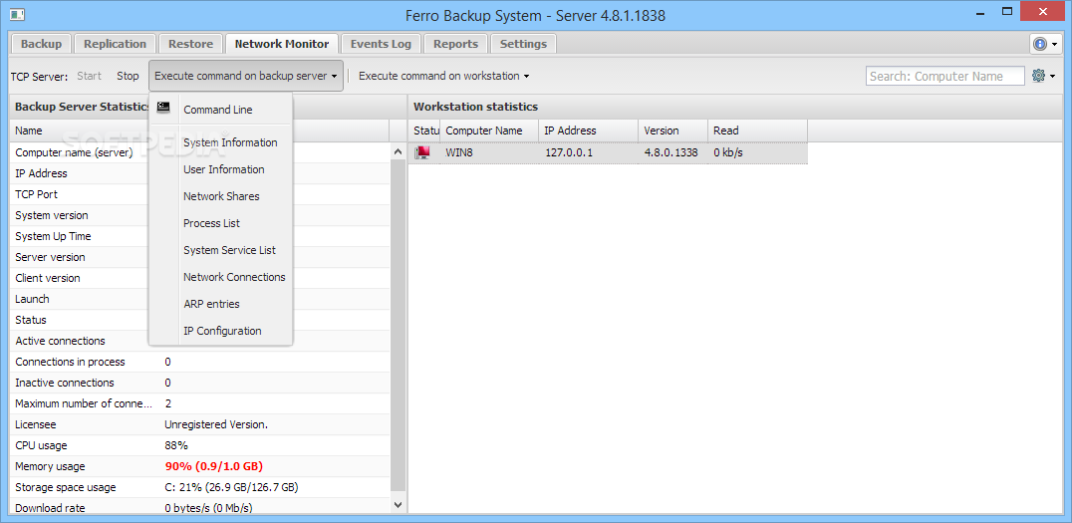Open the gear options menu near search
This screenshot has height=523, width=1072.
pyautogui.click(x=1043, y=76)
